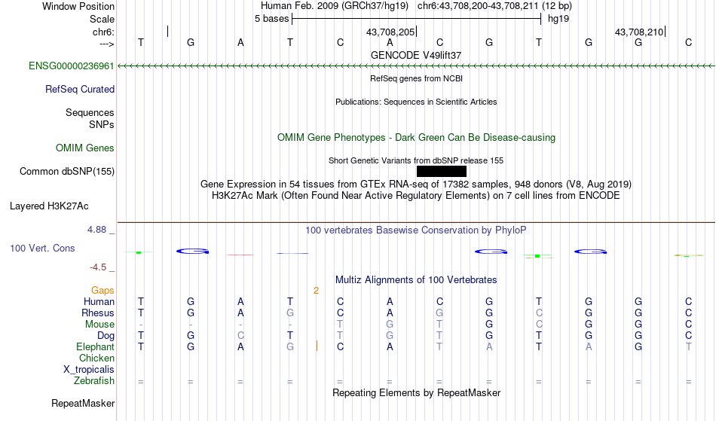Image resolution: width=716 pixels, height=421 pixels.
Task: Click the H3K27Ac Mark ENCODE title
Action: pos(416,196)
